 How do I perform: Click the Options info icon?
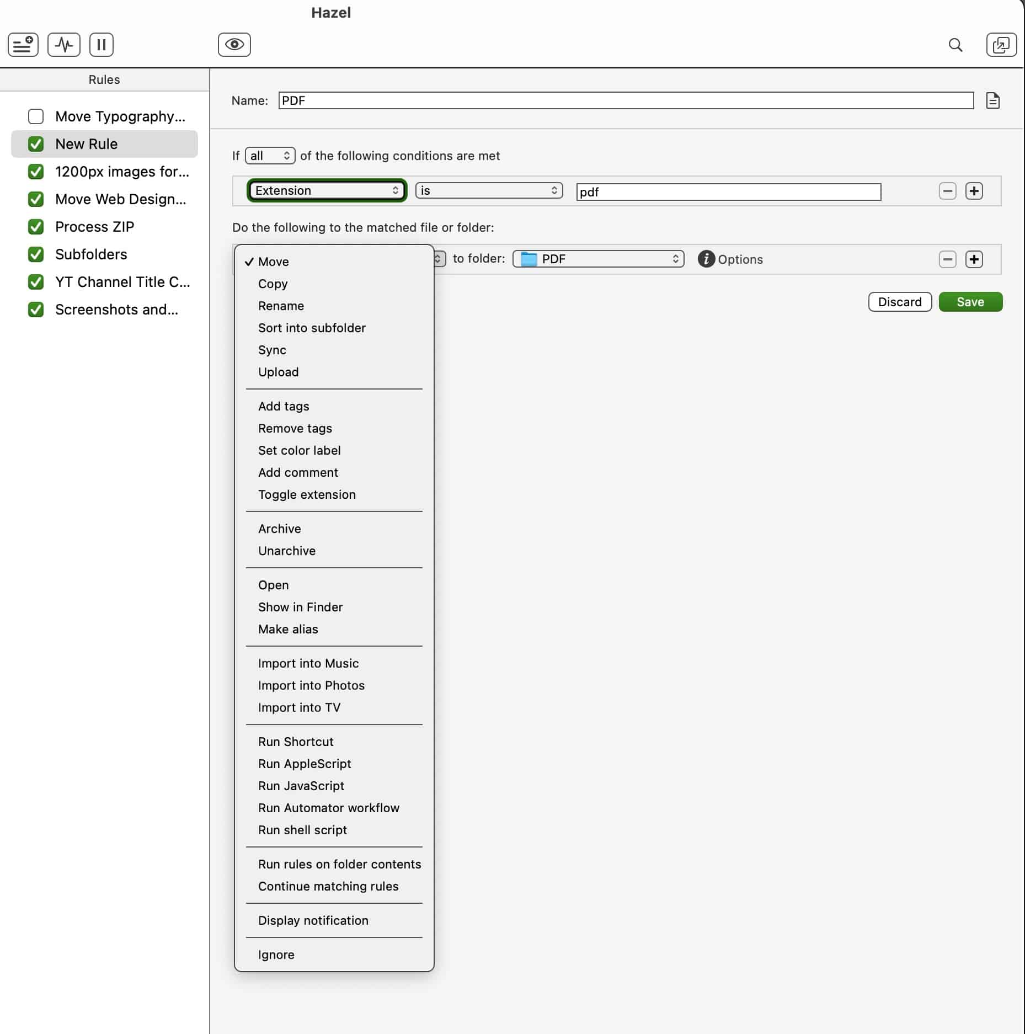[706, 259]
